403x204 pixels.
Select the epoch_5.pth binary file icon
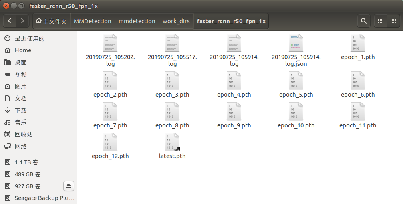point(296,81)
